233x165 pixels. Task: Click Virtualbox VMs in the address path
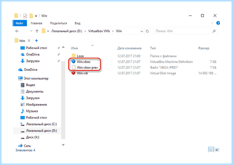pyautogui.click(x=99, y=31)
